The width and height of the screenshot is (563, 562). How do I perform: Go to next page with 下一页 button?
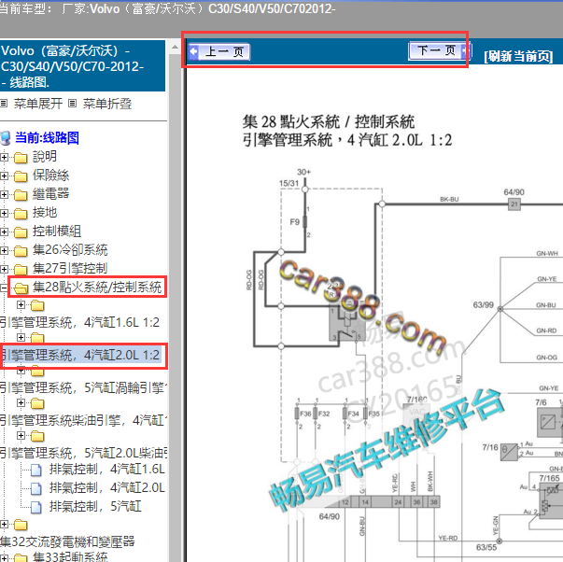[x=439, y=50]
